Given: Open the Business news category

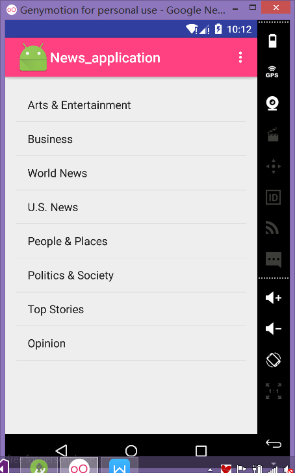Looking at the screenshot, I should (131, 139).
